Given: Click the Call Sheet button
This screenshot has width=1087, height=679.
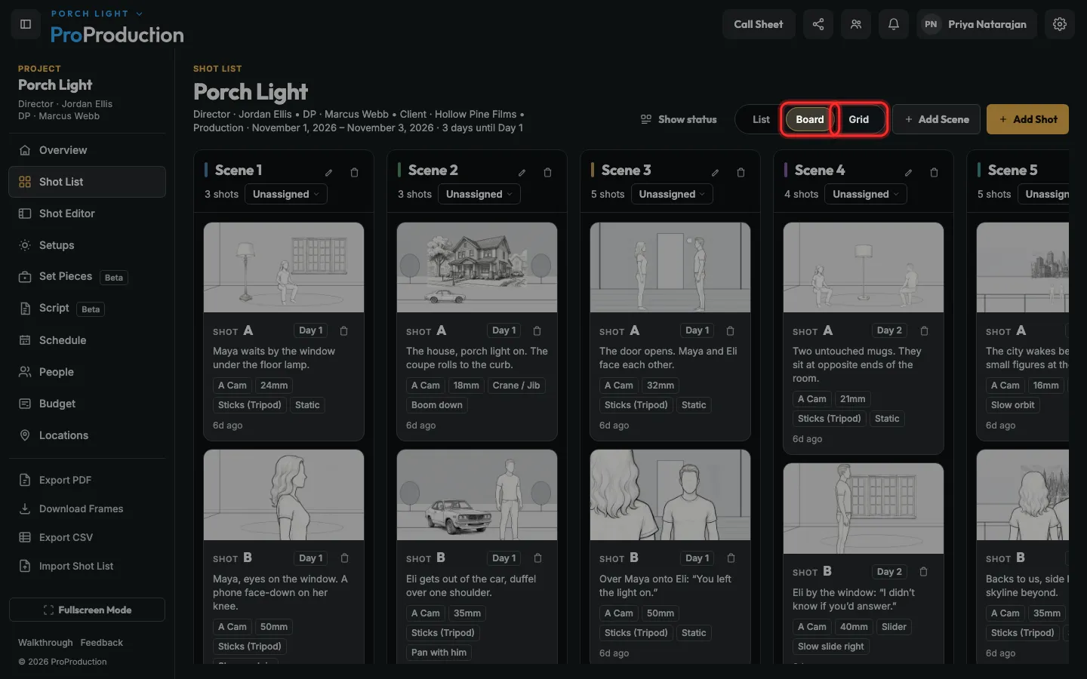Looking at the screenshot, I should pyautogui.click(x=759, y=24).
